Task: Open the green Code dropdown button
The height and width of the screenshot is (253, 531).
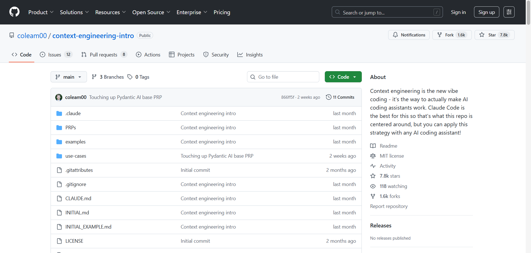Action: [x=343, y=77]
